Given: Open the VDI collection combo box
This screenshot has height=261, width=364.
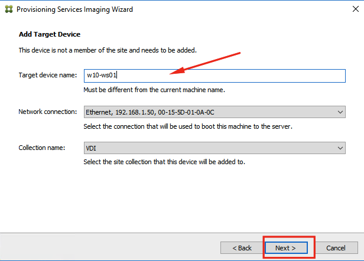Looking at the screenshot, I should 214,148.
